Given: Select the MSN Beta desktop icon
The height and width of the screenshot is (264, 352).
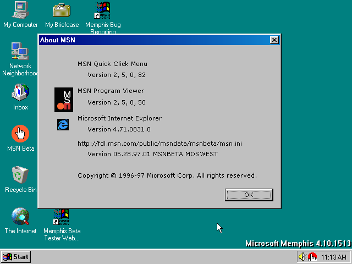Looking at the screenshot, I should click(20, 138).
